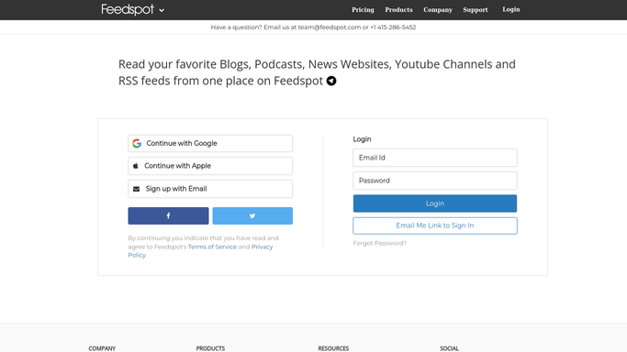Click the blue Login button
The image size is (627, 352).
(x=435, y=203)
